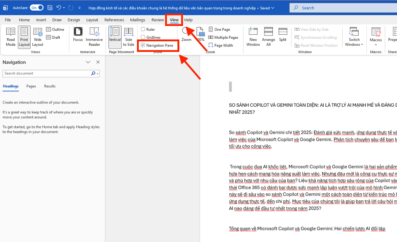Select Side to Side page movement
Image resolution: width=397 pixels, height=242 pixels.
129,37
